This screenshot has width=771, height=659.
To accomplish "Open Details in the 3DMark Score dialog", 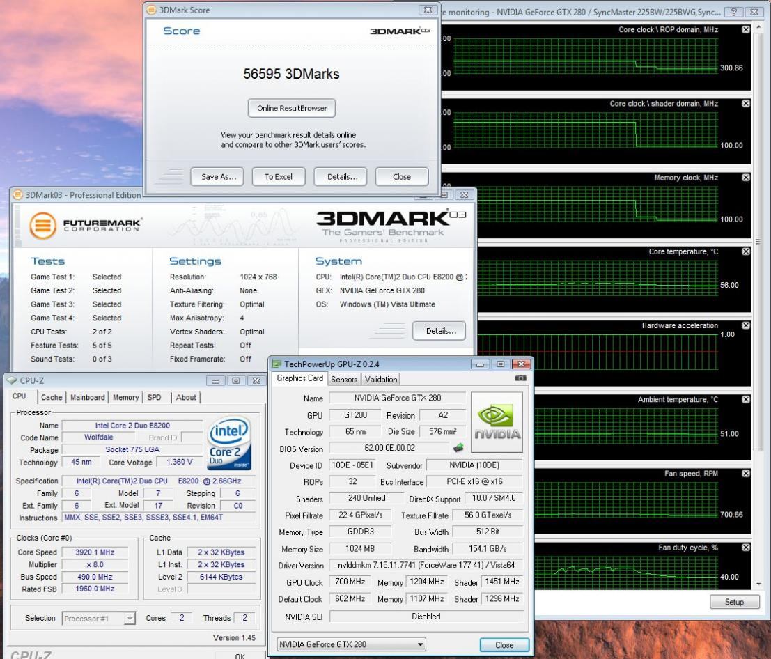I will pos(342,176).
